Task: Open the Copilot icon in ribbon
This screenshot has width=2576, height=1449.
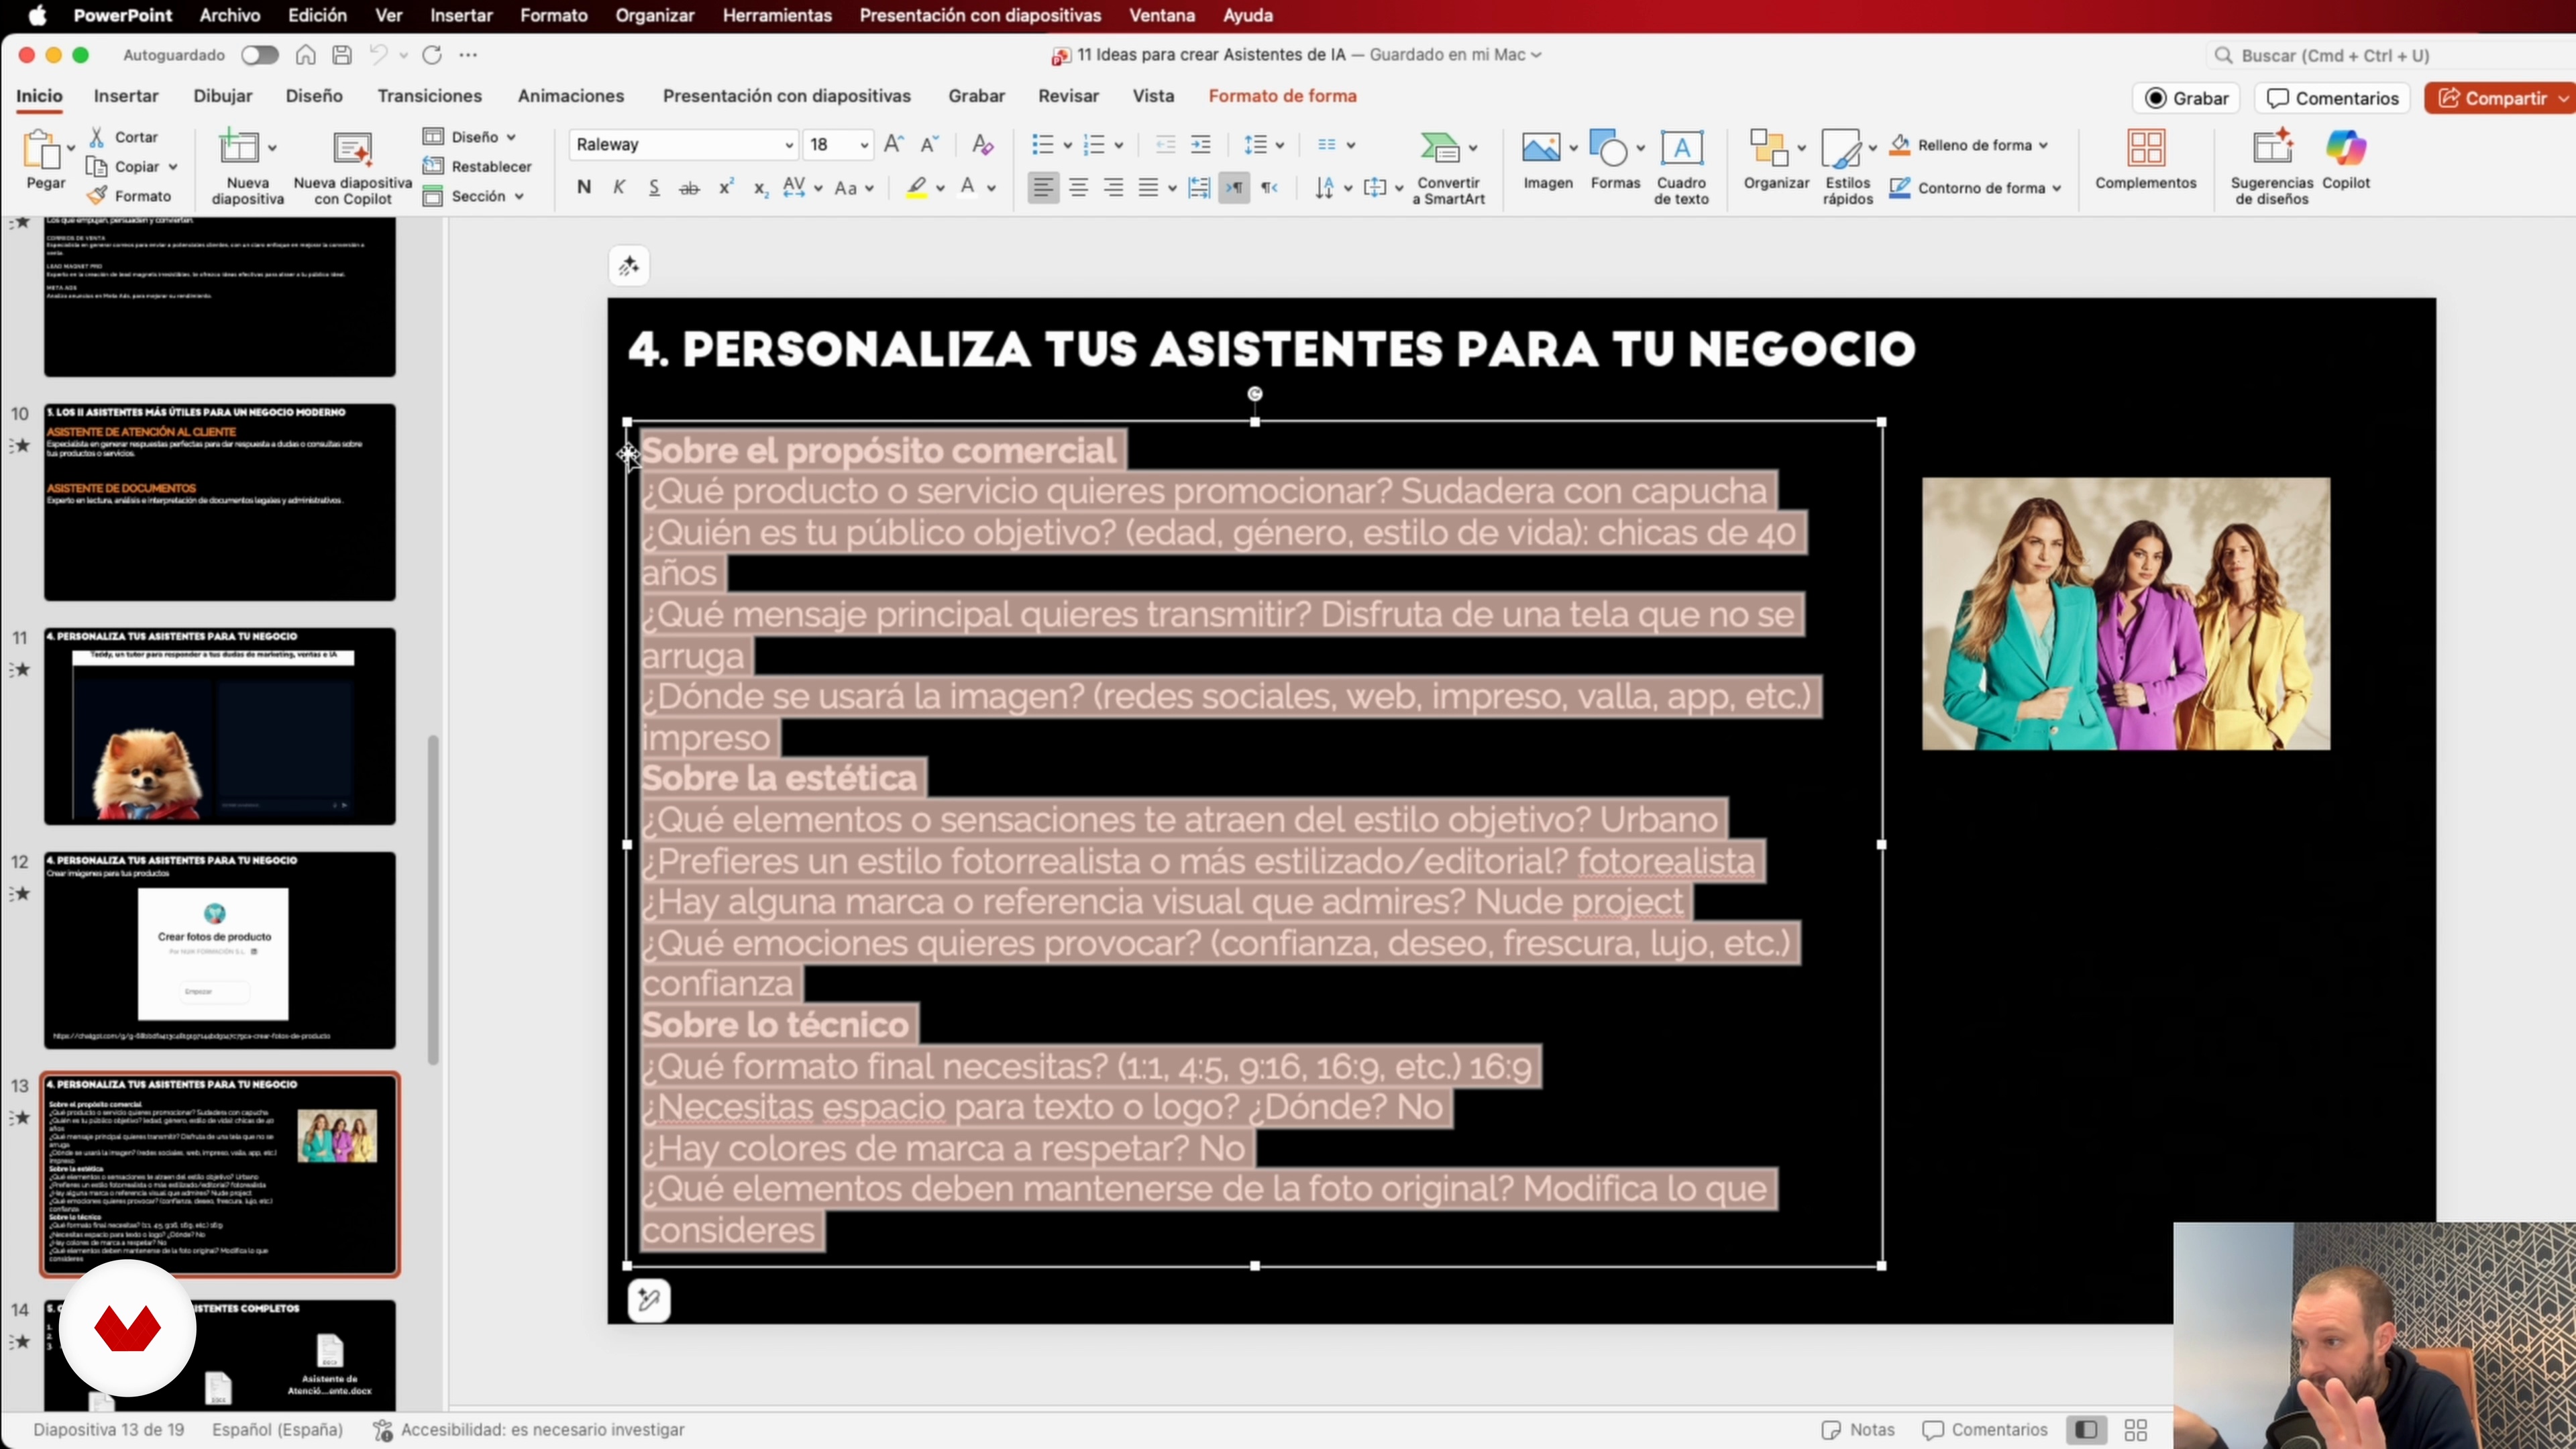Action: coord(2346,148)
